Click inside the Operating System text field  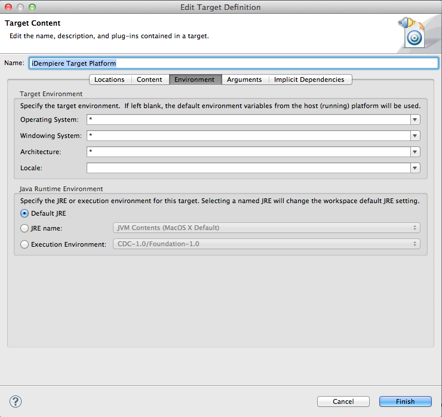[x=248, y=119]
